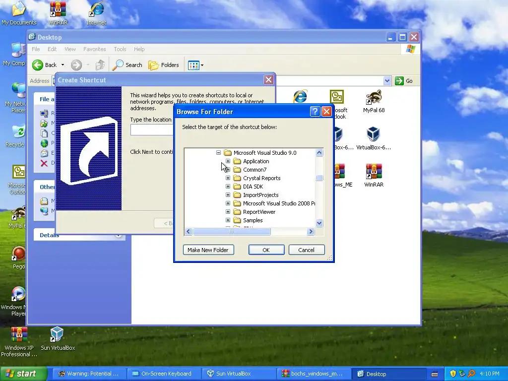508x381 pixels.
Task: Expand the Crystal Reports folder node
Action: pos(228,178)
